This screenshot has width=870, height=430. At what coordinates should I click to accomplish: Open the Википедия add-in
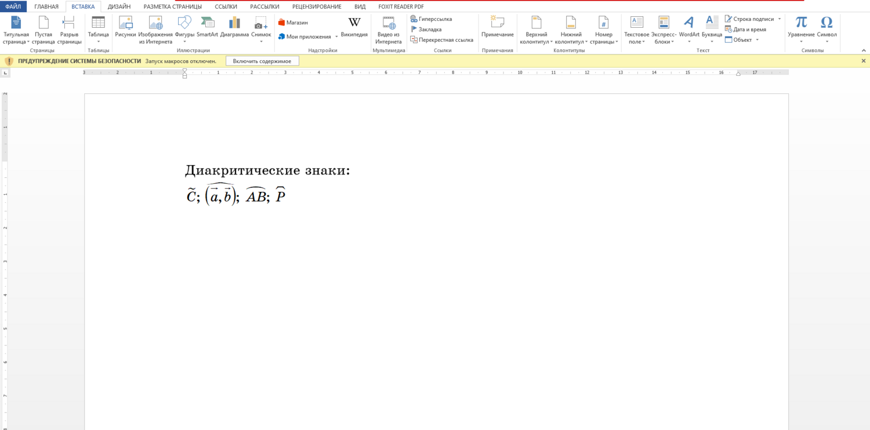tap(354, 27)
